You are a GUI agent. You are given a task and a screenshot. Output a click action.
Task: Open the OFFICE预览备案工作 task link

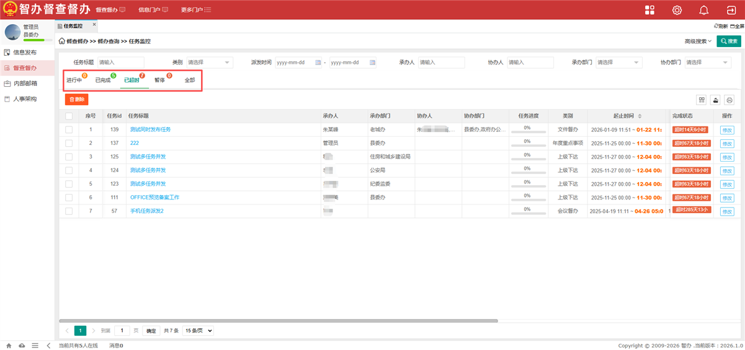pos(154,198)
